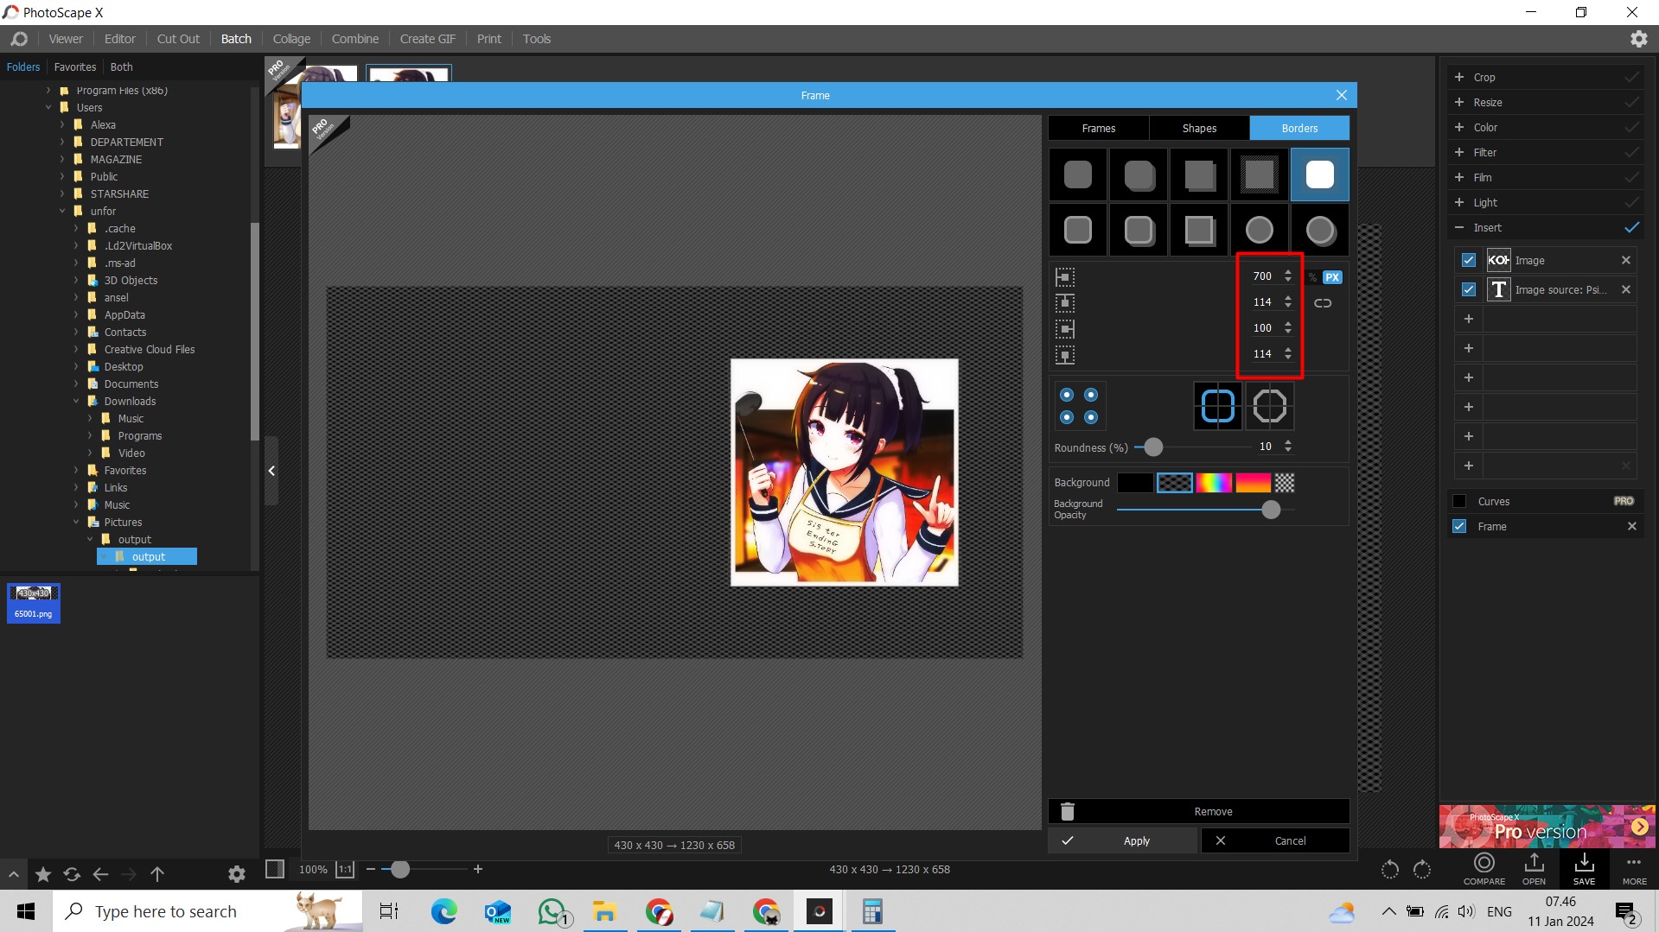Screen dimensions: 1659x932
Task: Select the 65001.png thumbnail
Action: [x=34, y=603]
